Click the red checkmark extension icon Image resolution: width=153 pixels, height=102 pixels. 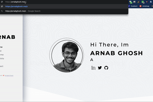click(x=138, y=2)
